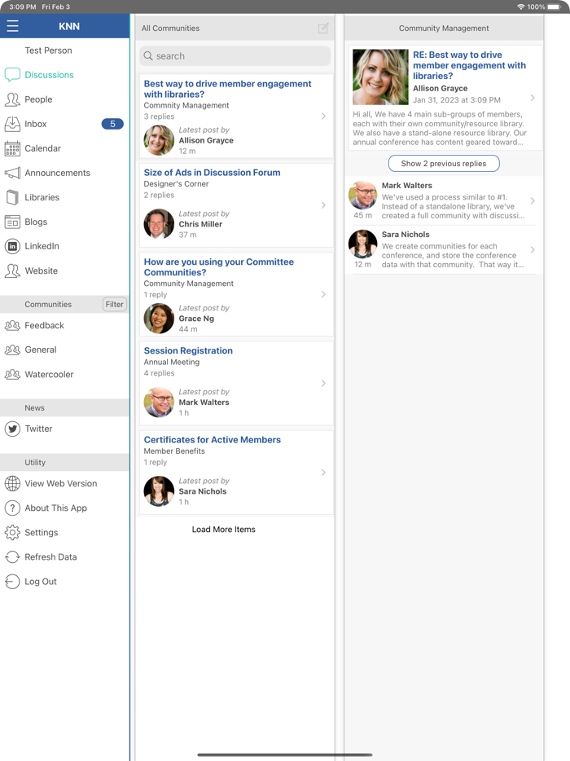
Task: Click the compose new post icon
Action: pyautogui.click(x=323, y=29)
